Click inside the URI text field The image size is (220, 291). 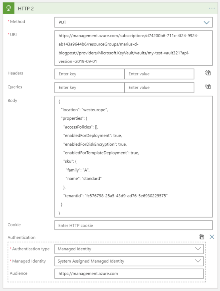tap(133, 48)
